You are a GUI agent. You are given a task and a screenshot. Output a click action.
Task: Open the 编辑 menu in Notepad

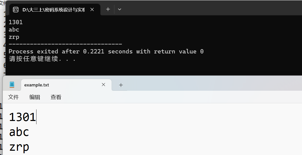point(35,97)
